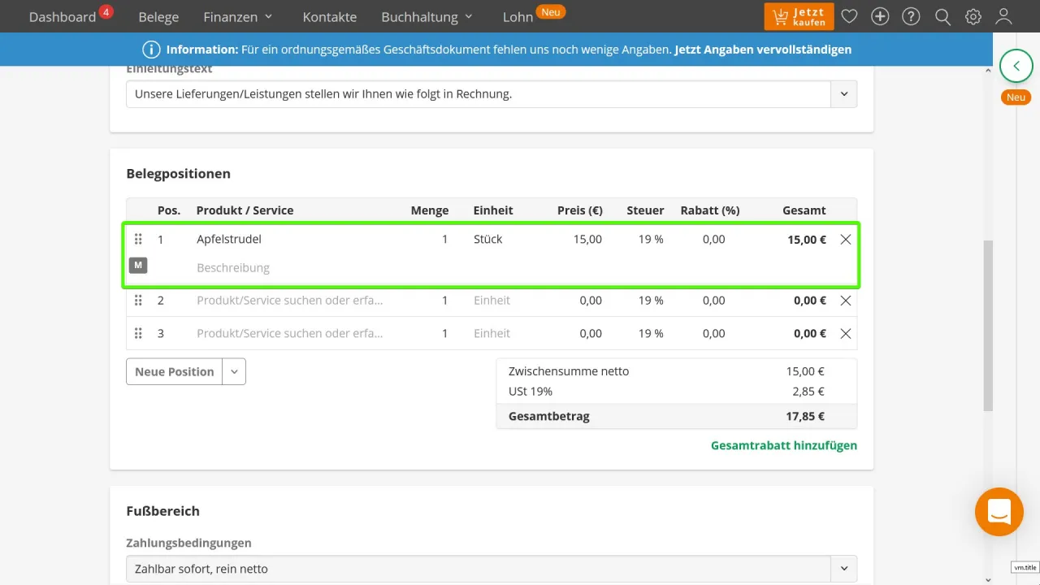Expand the side panel with arrow circle
This screenshot has height=585, width=1040.
tap(1016, 67)
